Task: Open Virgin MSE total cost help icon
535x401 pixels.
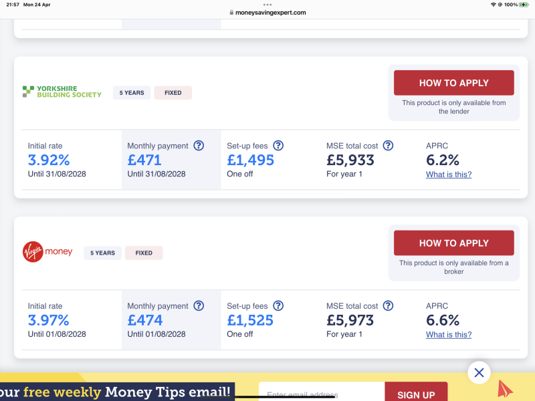Action: click(x=388, y=306)
